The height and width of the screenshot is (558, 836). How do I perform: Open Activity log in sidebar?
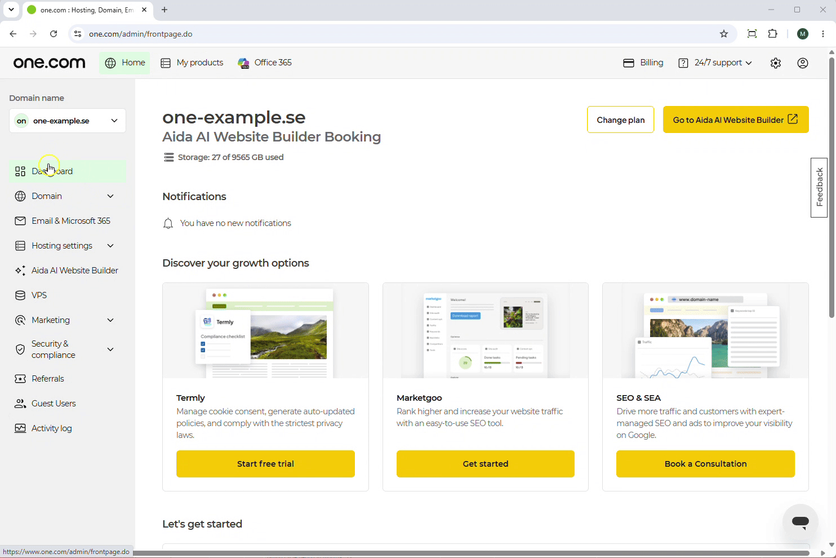coord(68,428)
